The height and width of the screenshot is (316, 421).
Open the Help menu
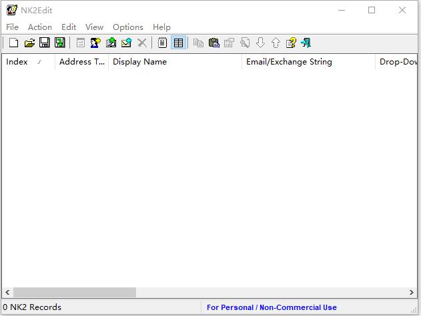coord(161,27)
